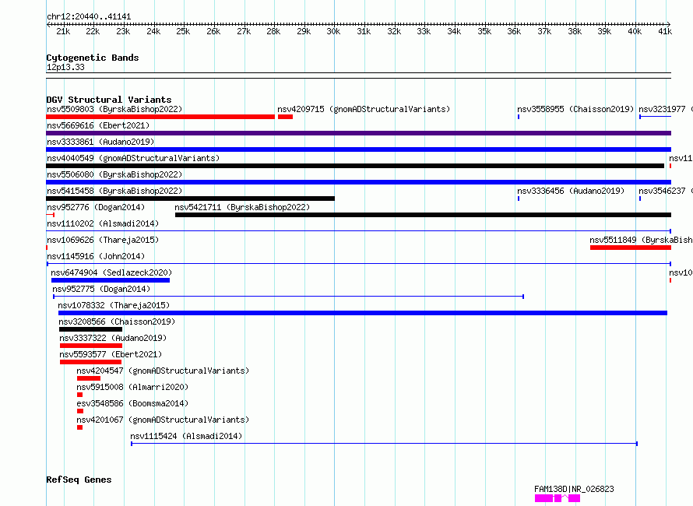This screenshot has width=693, height=506.
Task: Click the red nsv5509803 variant bar
Action: 160,117
